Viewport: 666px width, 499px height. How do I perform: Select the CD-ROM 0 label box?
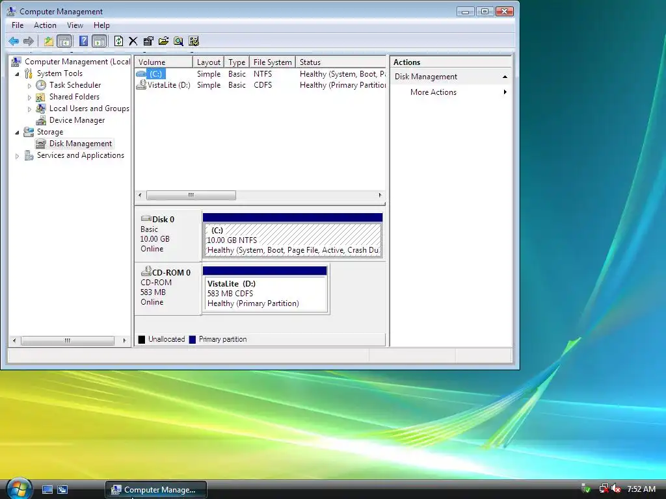(168, 288)
